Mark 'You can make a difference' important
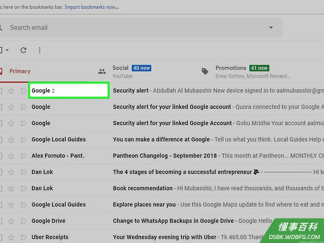This screenshot has width=324, height=243. point(23,140)
